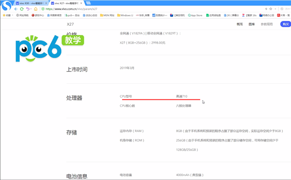
Task: Open the 快手 bookmark
Action: (x=143, y=15)
